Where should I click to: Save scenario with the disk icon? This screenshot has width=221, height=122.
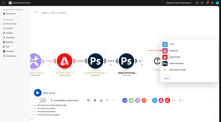click(88, 100)
